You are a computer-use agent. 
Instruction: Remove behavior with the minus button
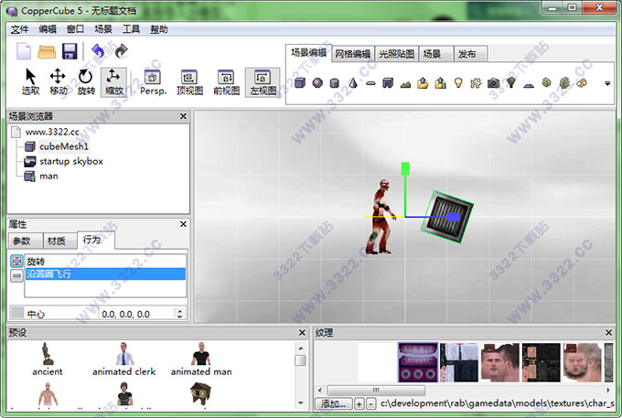(x=16, y=274)
